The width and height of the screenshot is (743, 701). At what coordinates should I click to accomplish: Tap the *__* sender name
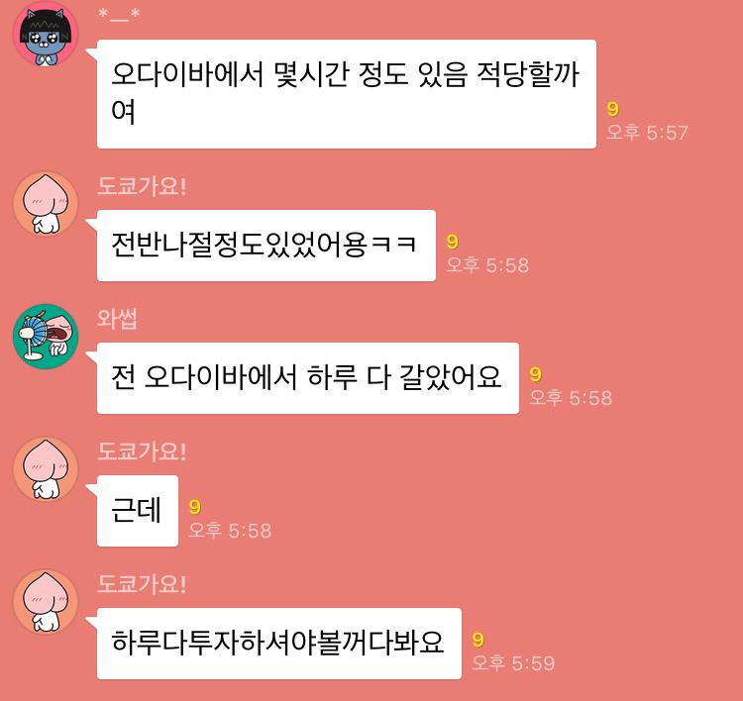pyautogui.click(x=119, y=16)
